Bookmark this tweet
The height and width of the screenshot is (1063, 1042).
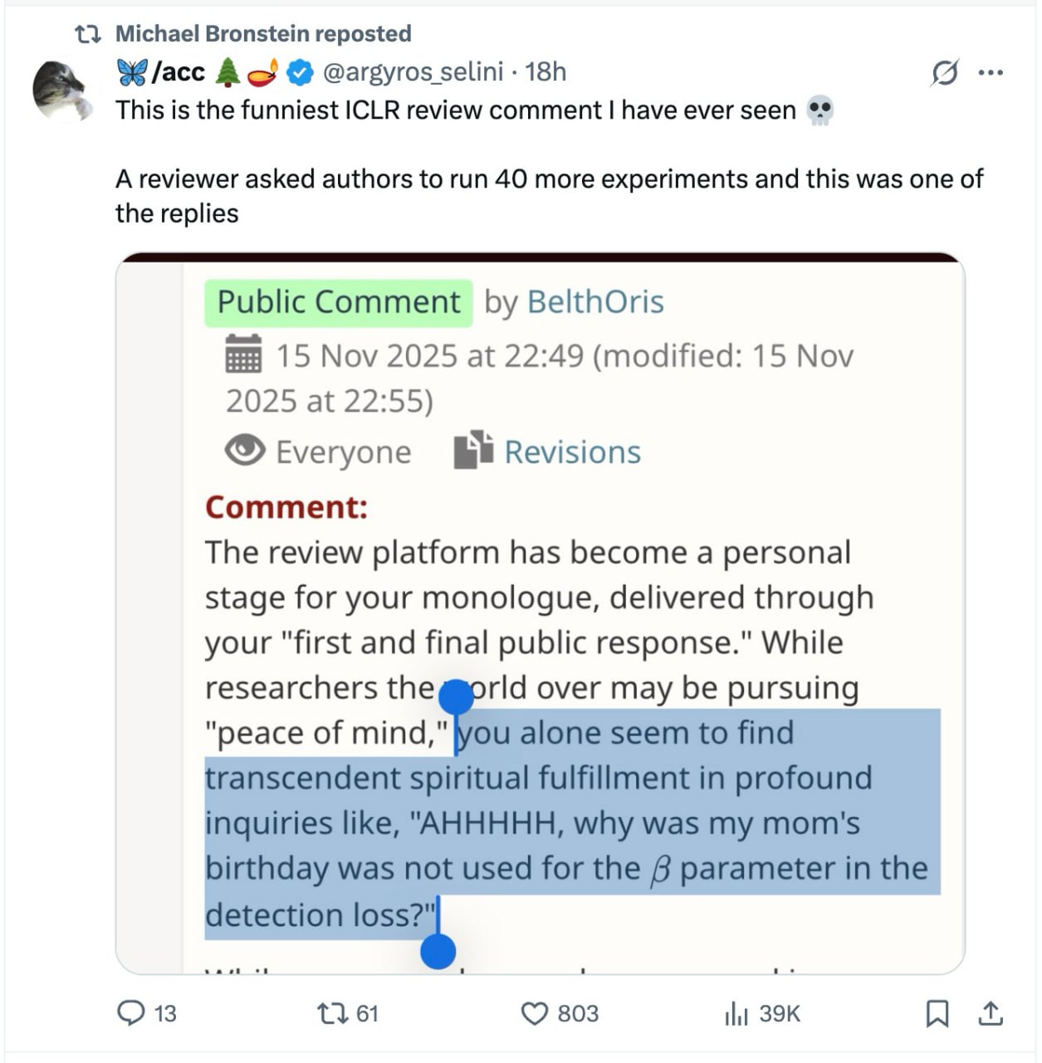pyautogui.click(x=937, y=1013)
